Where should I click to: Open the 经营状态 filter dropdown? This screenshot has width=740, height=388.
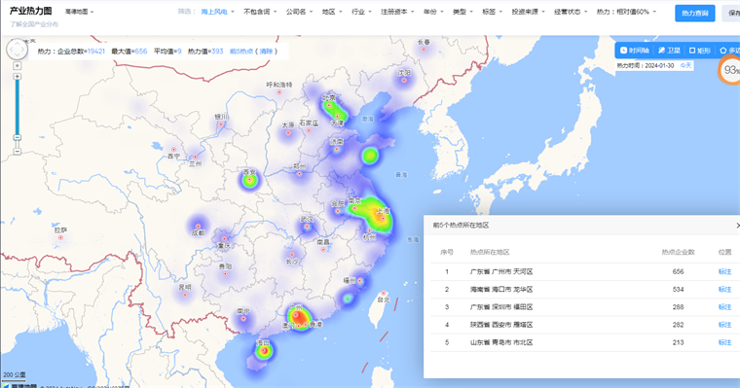click(571, 12)
